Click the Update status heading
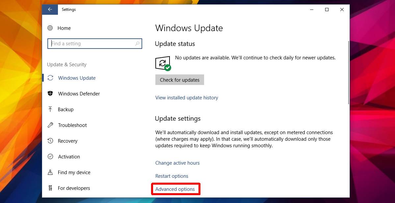The width and height of the screenshot is (395, 203). (x=175, y=44)
